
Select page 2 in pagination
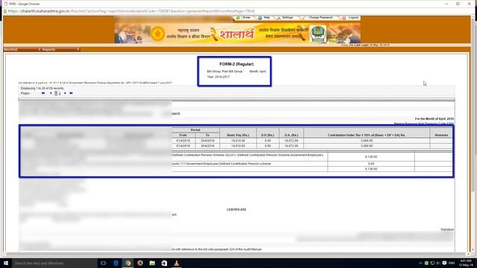(60, 93)
